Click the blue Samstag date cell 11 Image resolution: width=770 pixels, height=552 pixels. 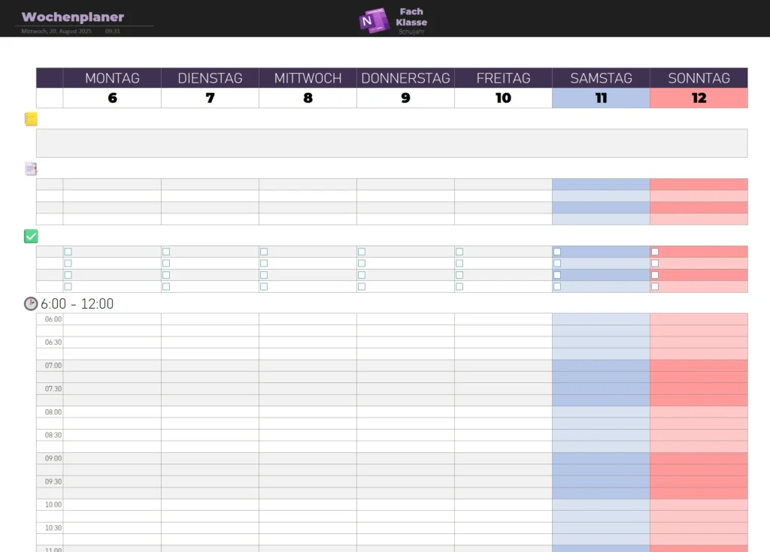point(601,98)
